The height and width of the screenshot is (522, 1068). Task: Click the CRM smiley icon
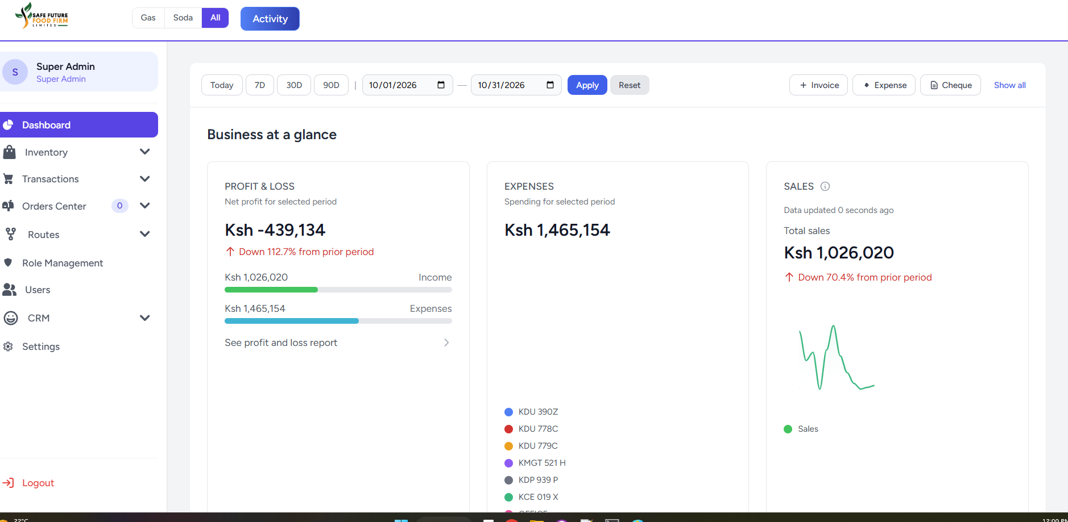[x=11, y=318]
